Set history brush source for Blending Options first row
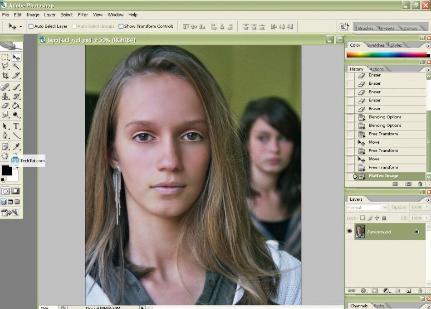The height and width of the screenshot is (309, 431). [350, 117]
